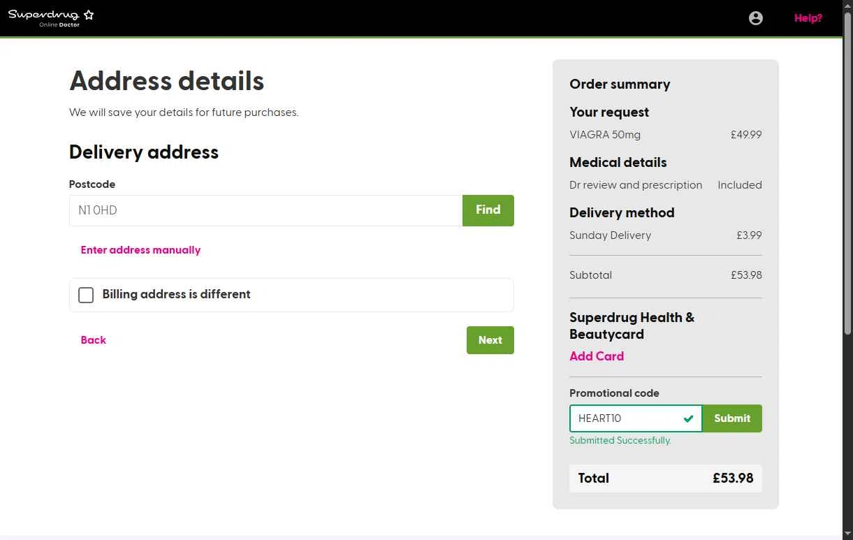Click the Delivery address heading

point(144,152)
